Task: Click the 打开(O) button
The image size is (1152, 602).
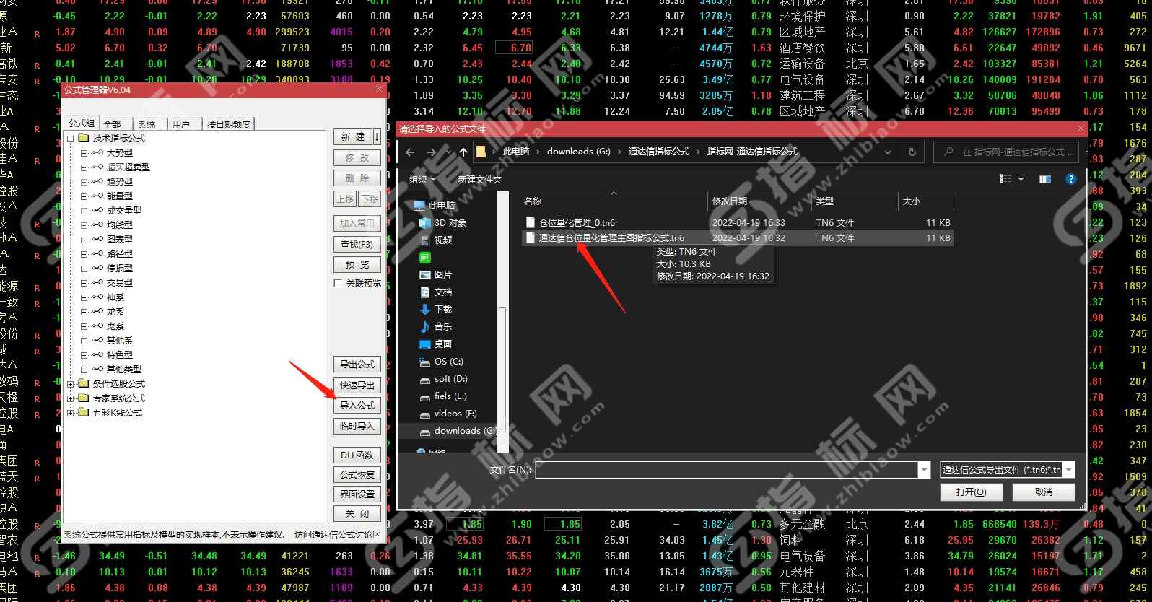Action: (971, 492)
